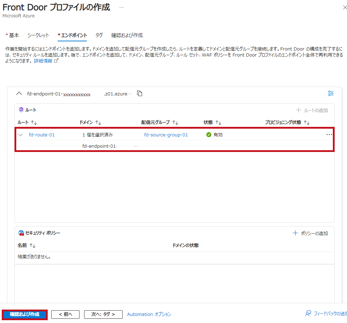Open the fd-route-01 route link
347x323 pixels.
point(42,135)
